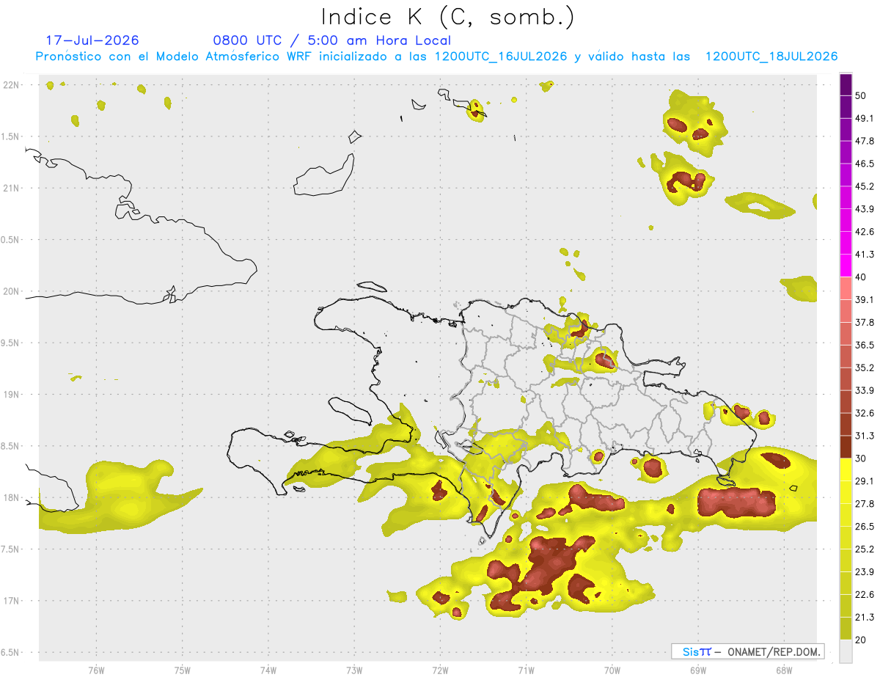The image size is (880, 680).
Task: Click the 'Sistt - ONAMET/REP.DOM.' source label
Action: 748,651
